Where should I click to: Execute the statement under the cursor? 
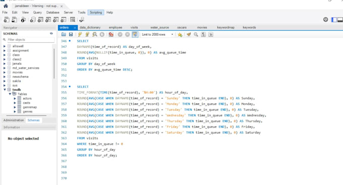point(87,34)
